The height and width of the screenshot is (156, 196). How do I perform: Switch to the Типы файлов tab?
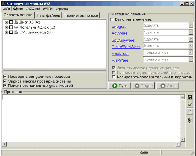(x=48, y=15)
